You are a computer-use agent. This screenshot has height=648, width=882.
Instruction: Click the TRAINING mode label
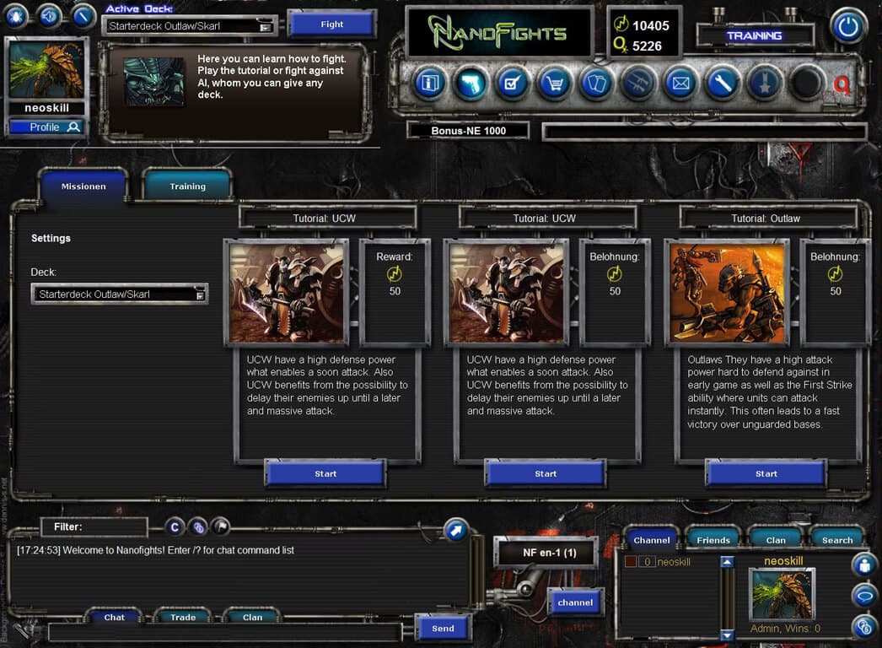(755, 36)
